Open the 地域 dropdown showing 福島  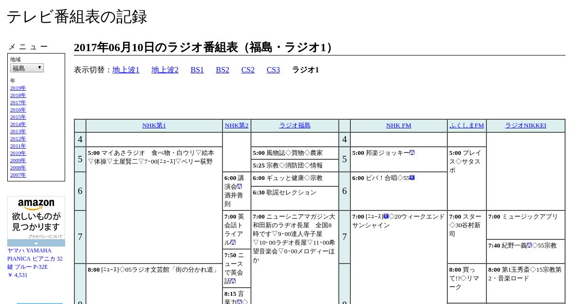pos(27,68)
